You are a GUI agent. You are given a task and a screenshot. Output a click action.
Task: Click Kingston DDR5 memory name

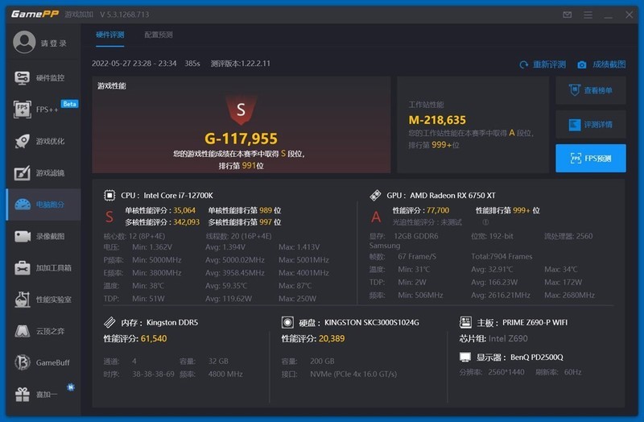pyautogui.click(x=172, y=322)
